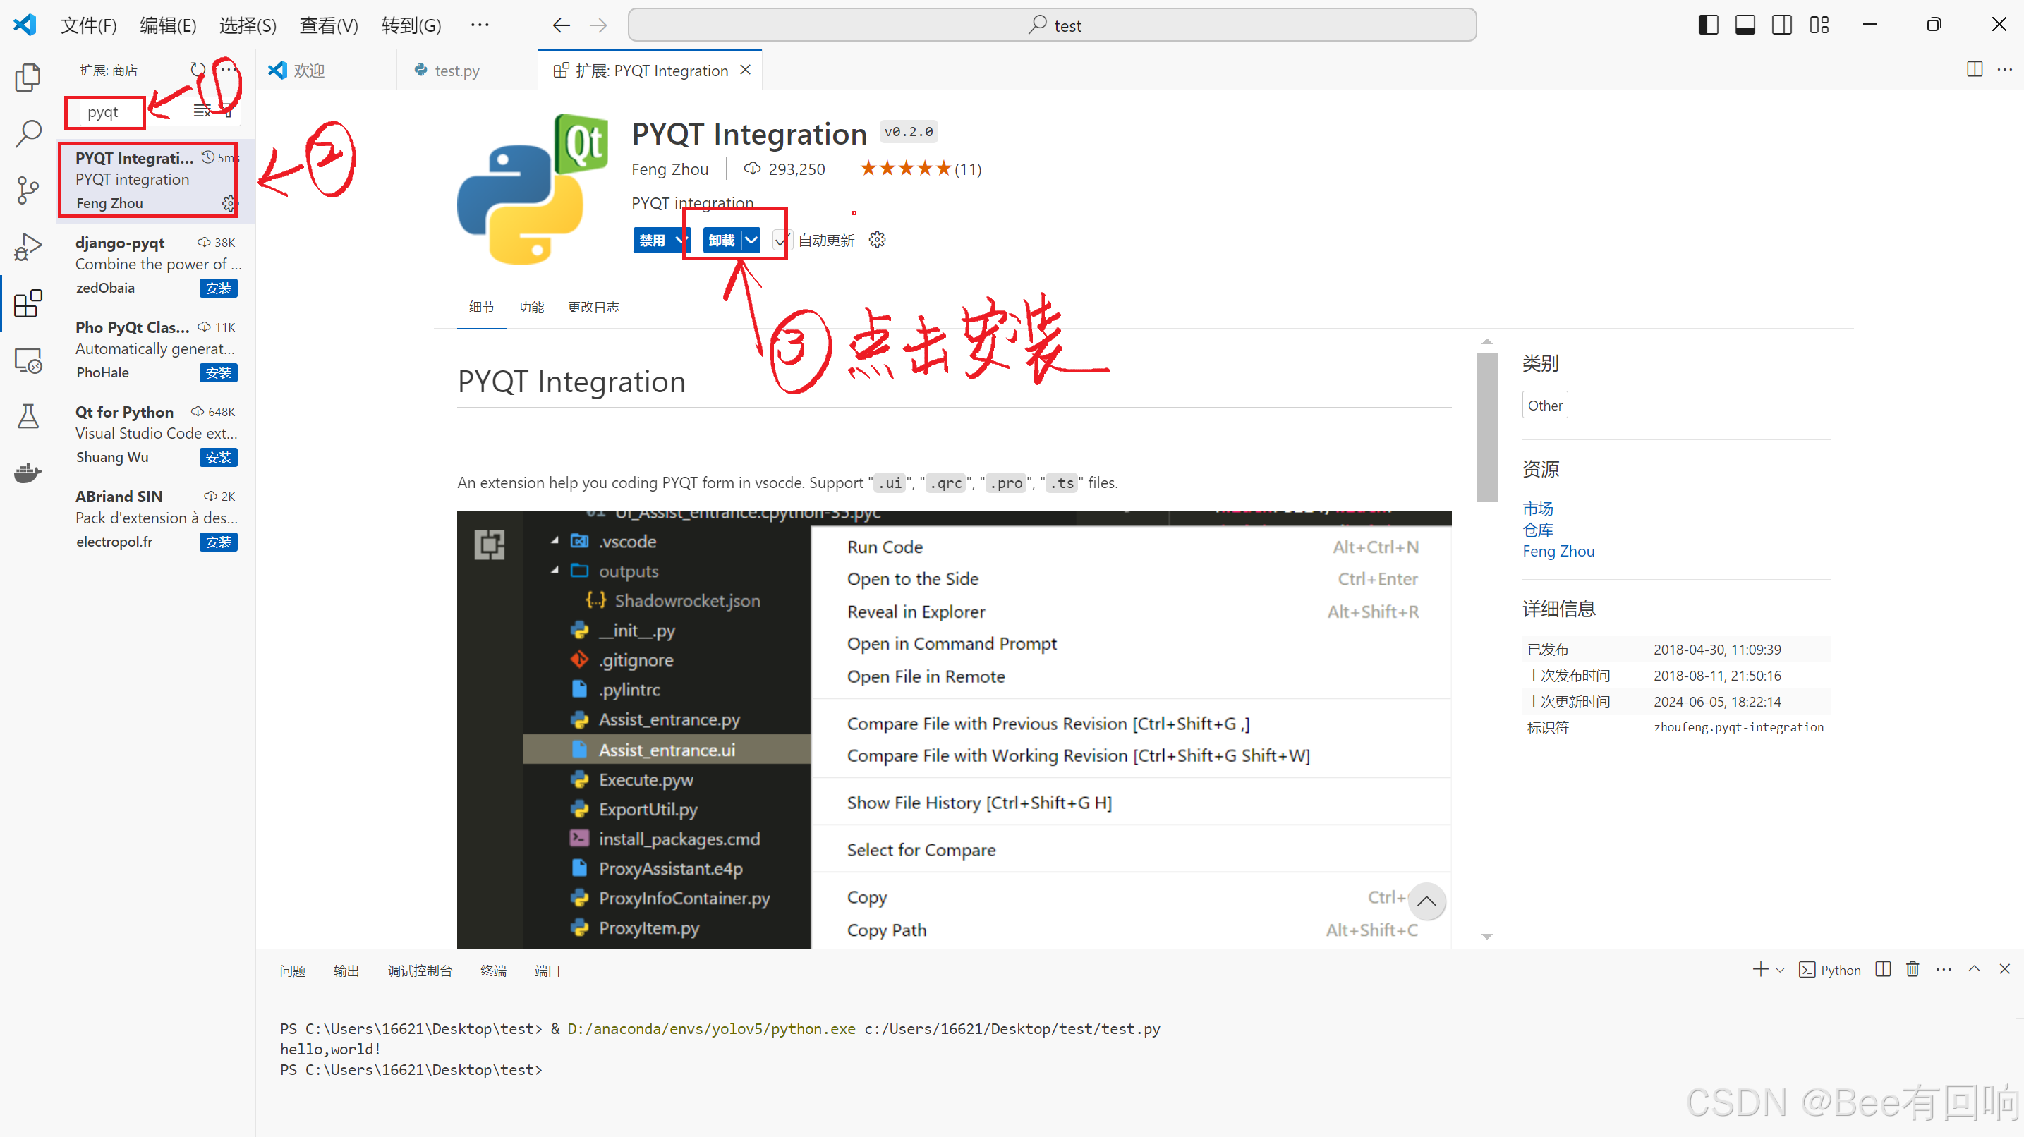
Task: Install the django-pyqt extension
Action: 219,288
